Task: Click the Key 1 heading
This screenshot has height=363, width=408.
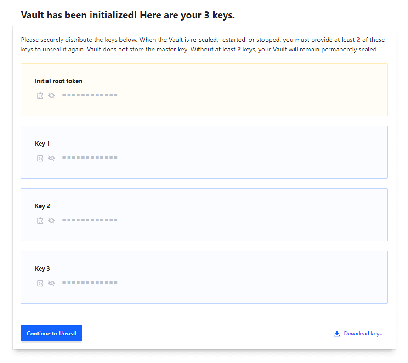Action: (x=42, y=144)
